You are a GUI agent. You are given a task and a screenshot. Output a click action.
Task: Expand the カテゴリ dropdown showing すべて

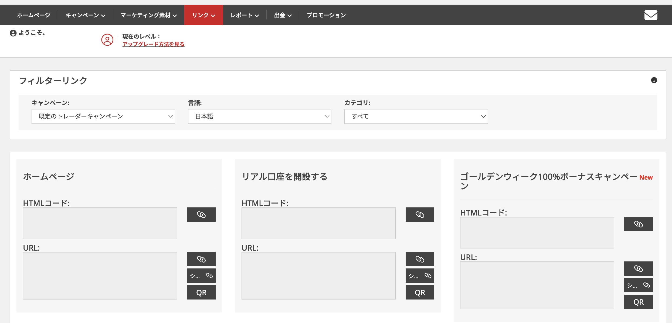point(416,116)
